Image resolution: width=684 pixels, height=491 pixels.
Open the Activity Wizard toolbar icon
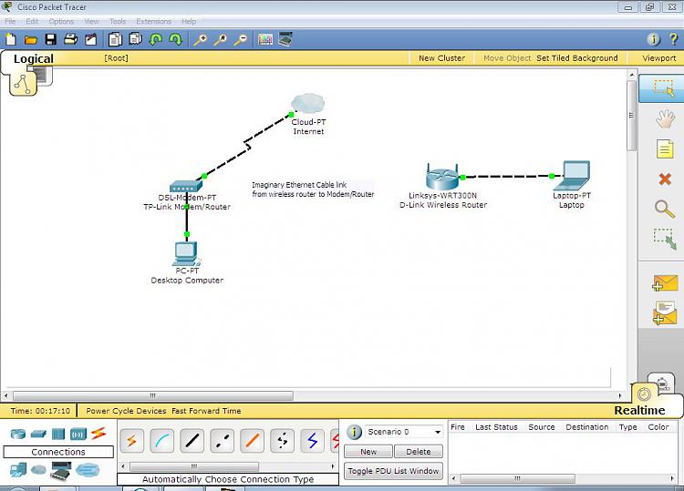click(90, 40)
